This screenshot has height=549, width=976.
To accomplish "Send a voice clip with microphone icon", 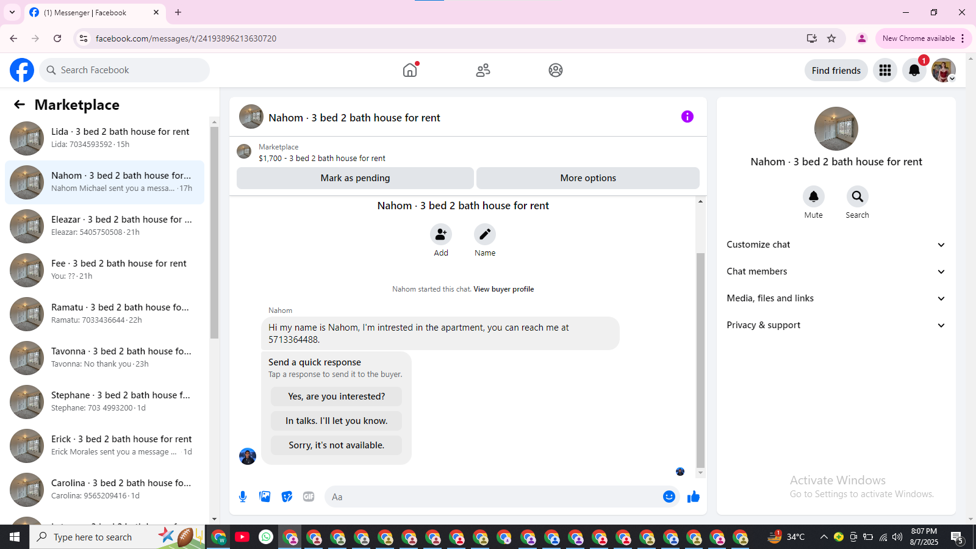I will tap(243, 497).
